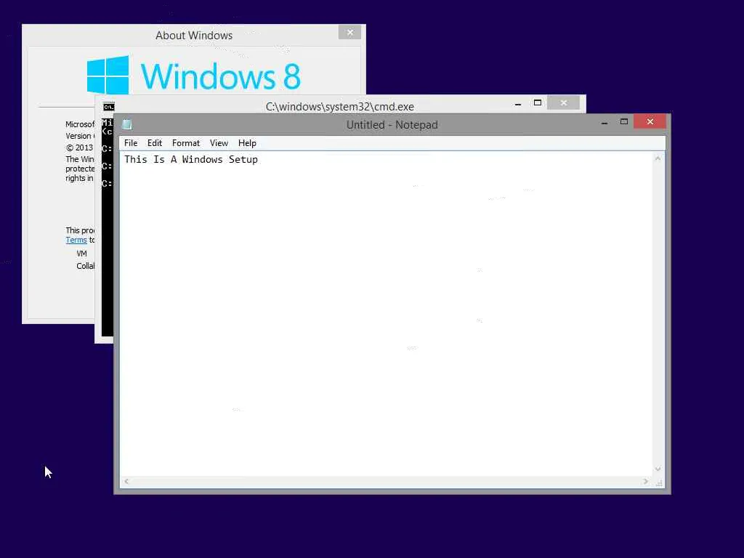Image resolution: width=744 pixels, height=558 pixels.
Task: Click the Notepad vertical scrollbar up arrow
Action: 658,158
